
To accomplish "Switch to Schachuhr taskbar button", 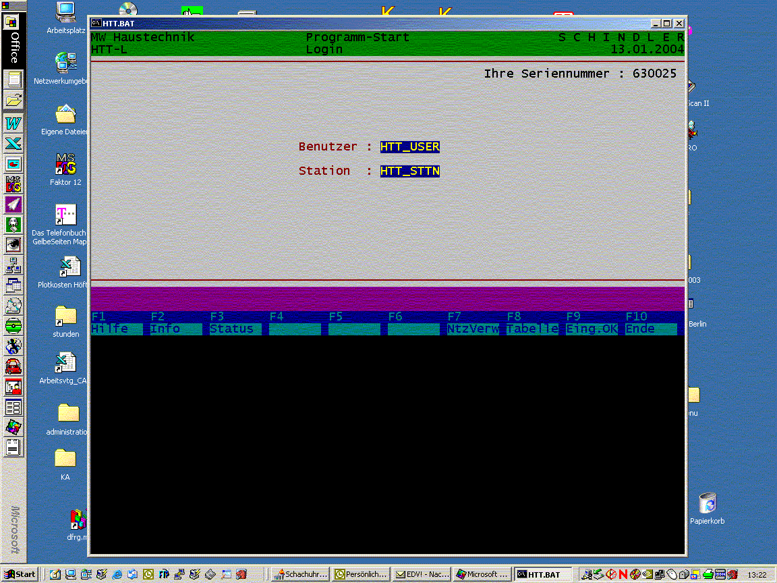I will pos(300,574).
